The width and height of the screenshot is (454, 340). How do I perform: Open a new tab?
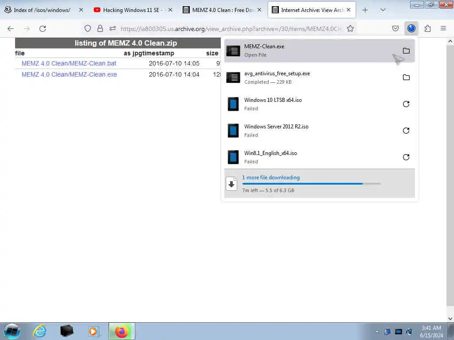pos(365,10)
